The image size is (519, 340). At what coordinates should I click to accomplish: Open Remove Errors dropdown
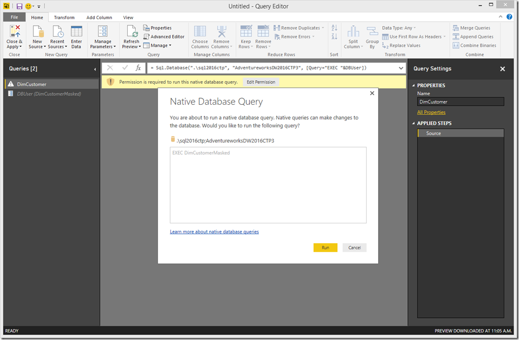294,37
